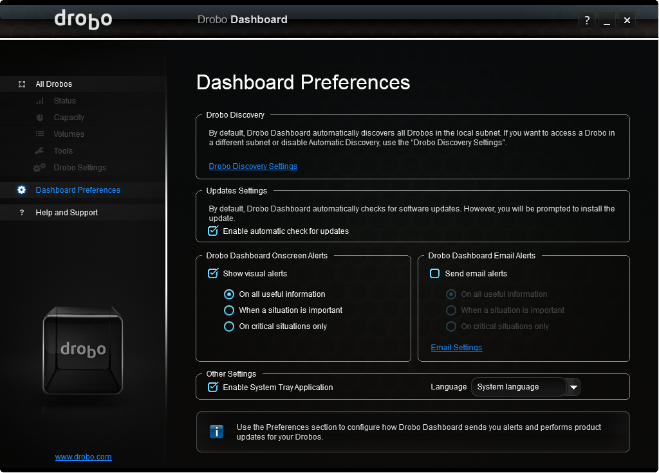Open the Email Settings link

tap(456, 348)
